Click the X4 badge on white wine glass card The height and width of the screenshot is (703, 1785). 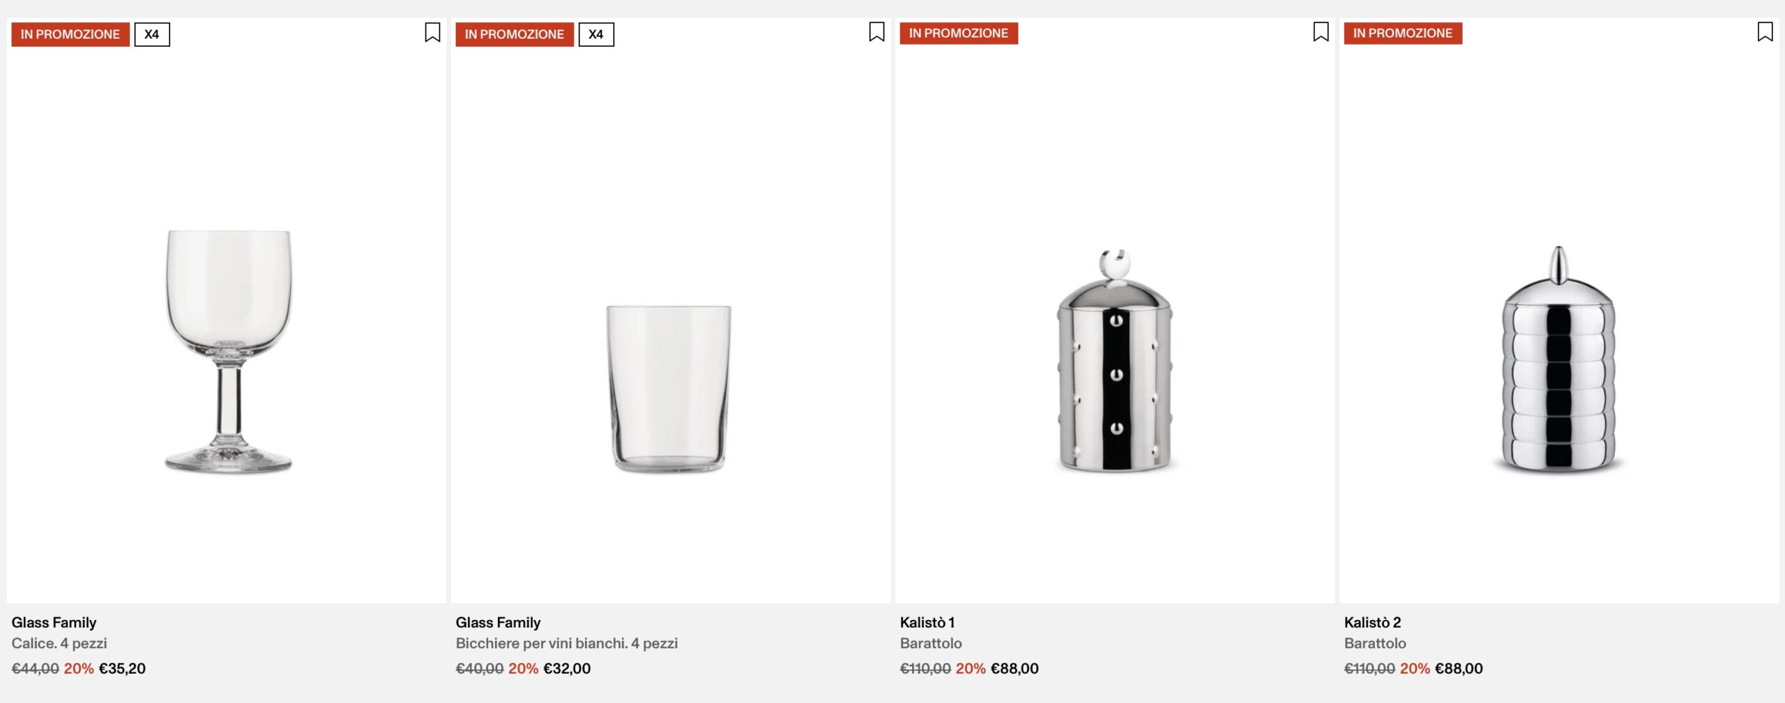596,34
